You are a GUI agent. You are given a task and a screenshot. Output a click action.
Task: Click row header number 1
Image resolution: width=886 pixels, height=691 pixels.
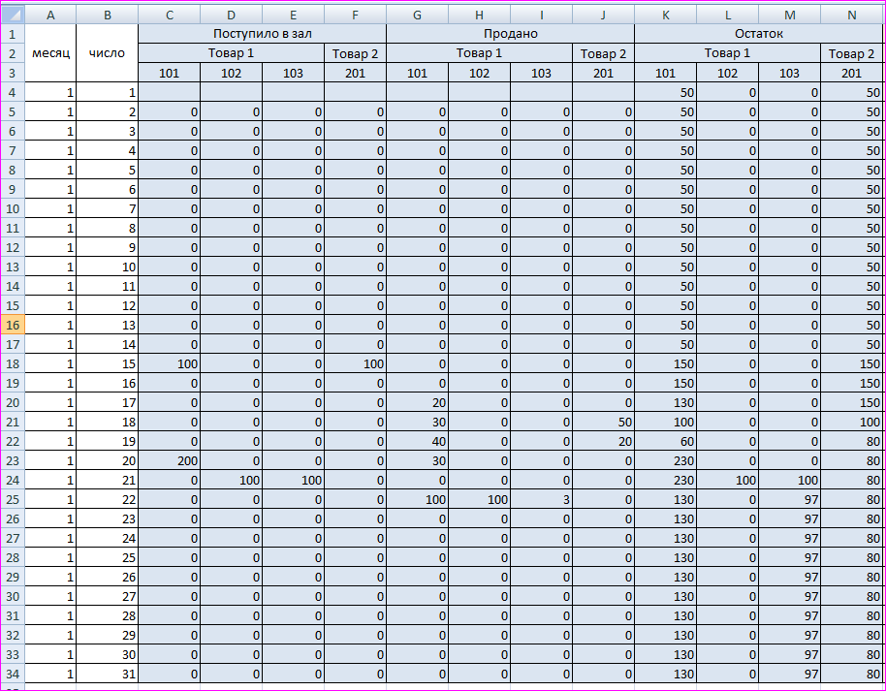tap(13, 34)
